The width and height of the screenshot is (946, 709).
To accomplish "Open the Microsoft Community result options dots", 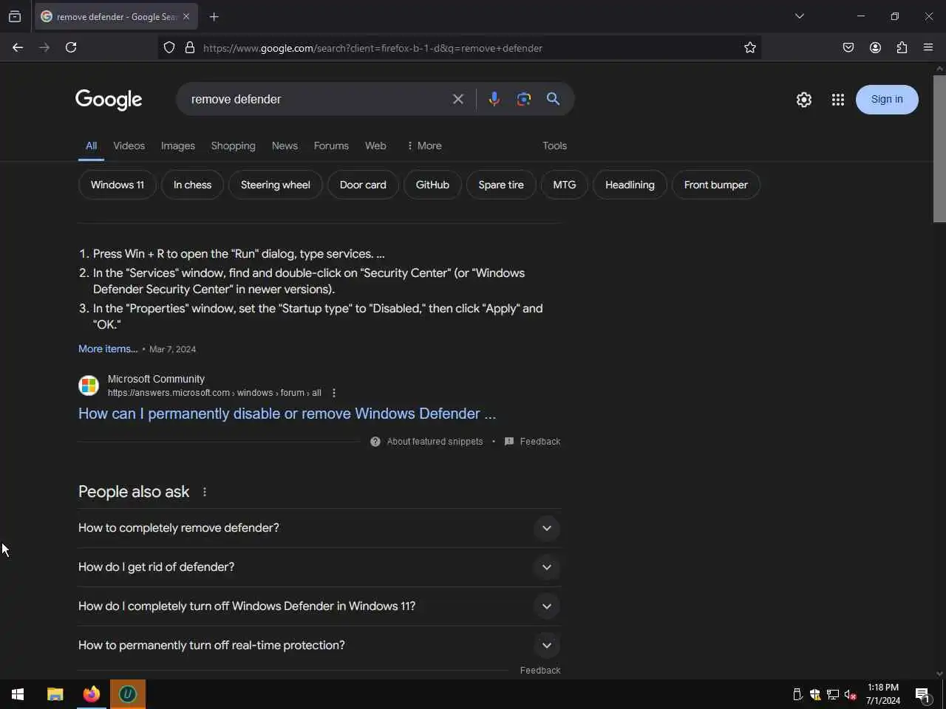I will coord(334,393).
